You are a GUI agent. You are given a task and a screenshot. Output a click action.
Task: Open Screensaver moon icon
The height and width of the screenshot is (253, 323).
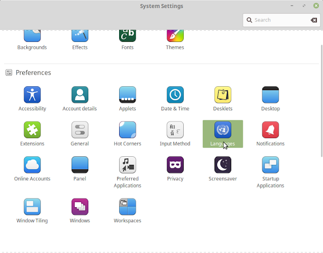click(x=223, y=165)
